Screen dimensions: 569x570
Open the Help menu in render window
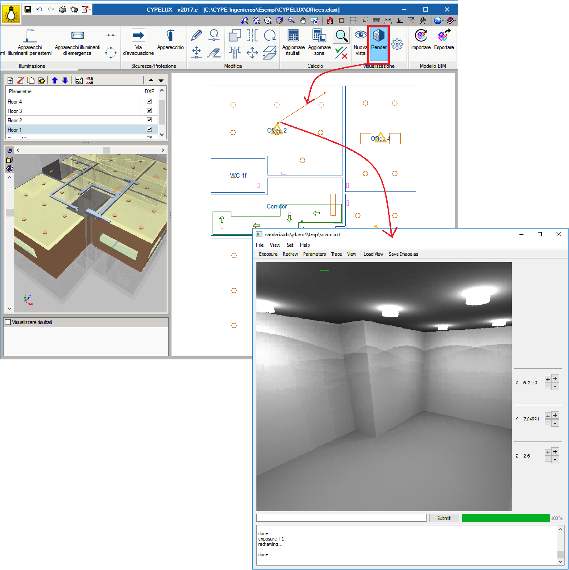(x=305, y=245)
